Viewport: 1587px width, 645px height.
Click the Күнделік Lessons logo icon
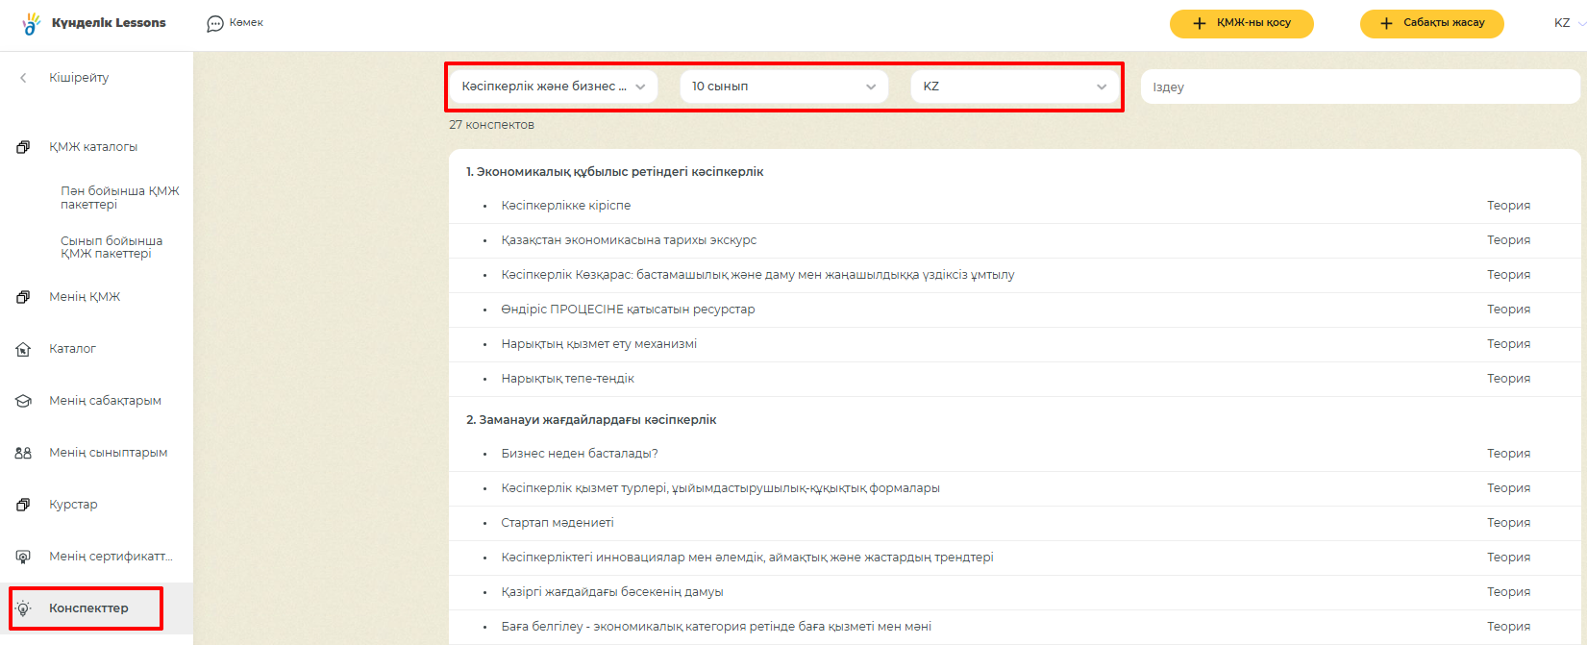click(32, 23)
